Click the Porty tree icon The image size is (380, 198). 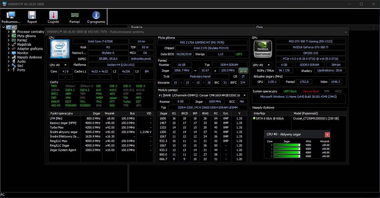point(14,70)
